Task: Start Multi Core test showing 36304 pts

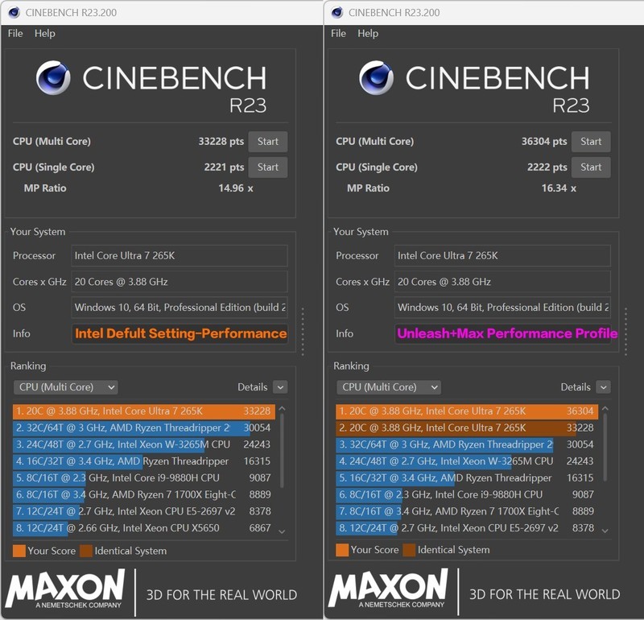Action: coord(590,142)
